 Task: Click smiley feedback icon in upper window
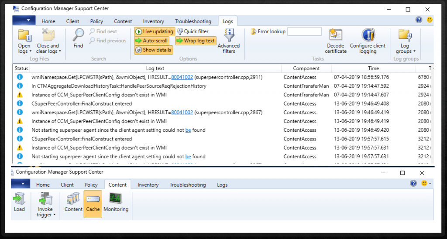coord(430,20)
